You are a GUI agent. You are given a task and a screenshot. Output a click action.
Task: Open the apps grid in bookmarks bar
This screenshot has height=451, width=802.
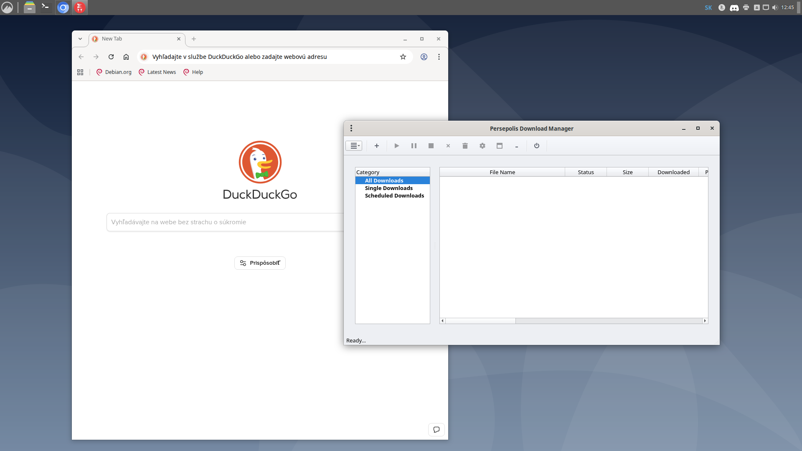tap(80, 72)
